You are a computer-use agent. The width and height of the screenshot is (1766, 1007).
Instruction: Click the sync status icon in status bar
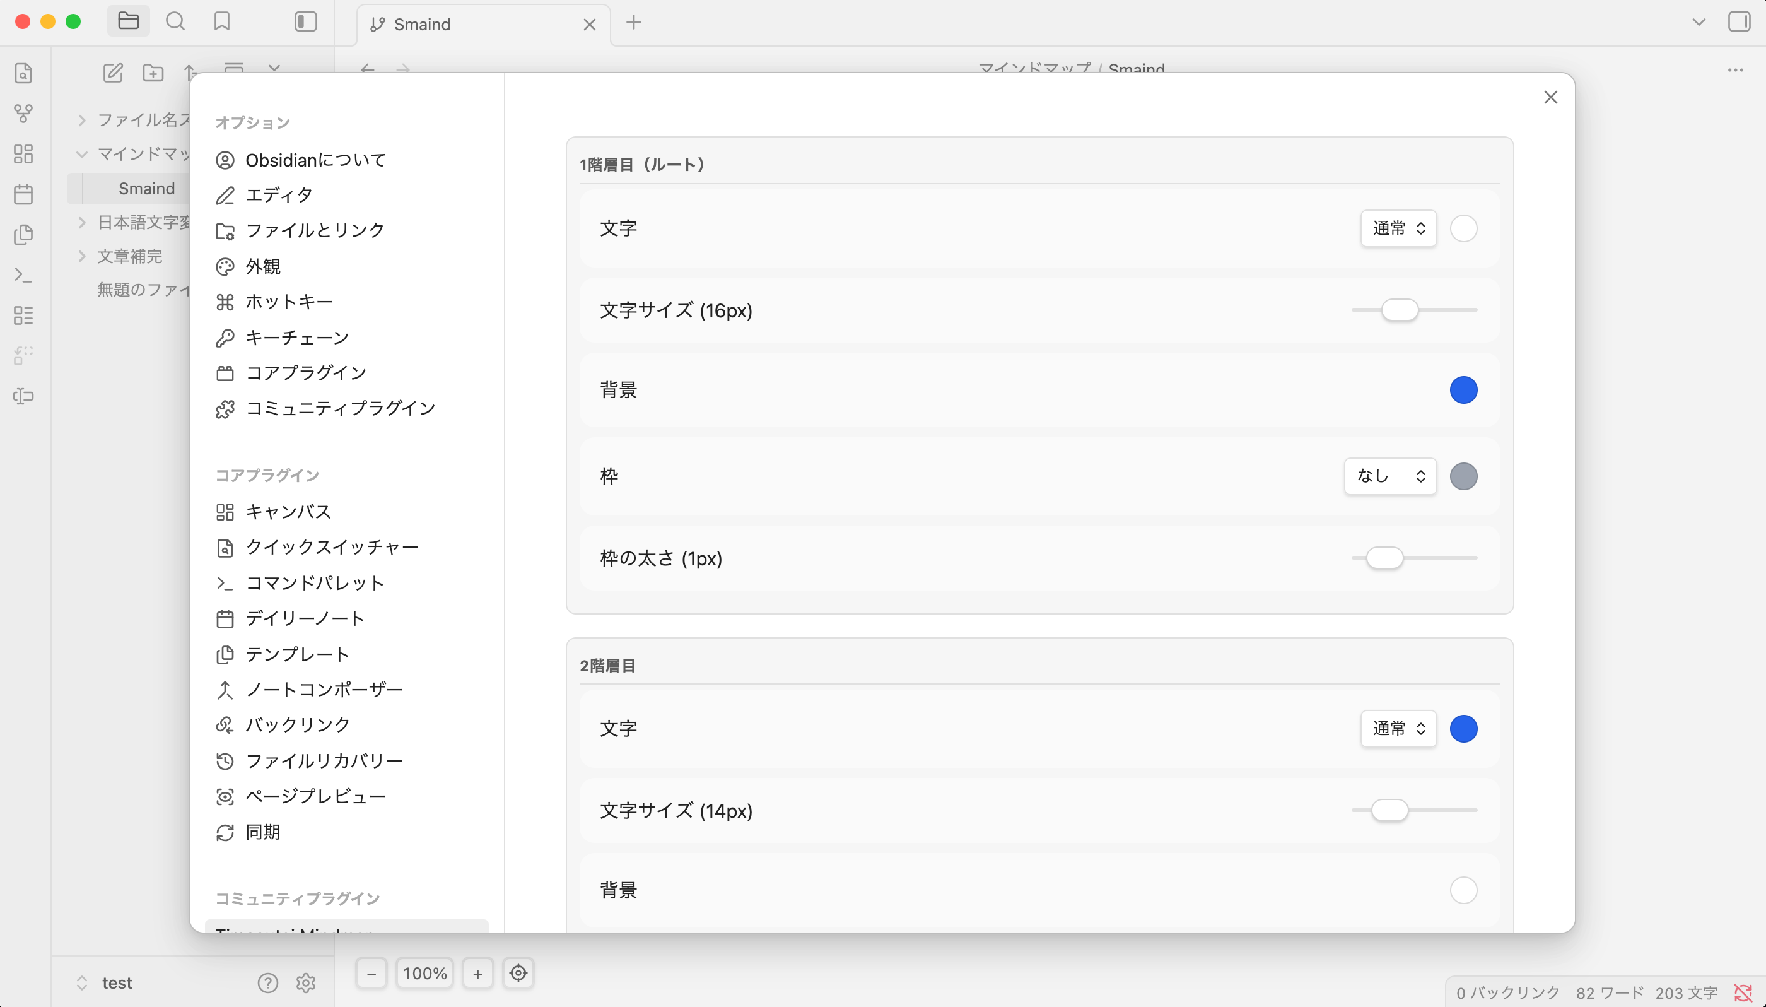click(x=1743, y=993)
